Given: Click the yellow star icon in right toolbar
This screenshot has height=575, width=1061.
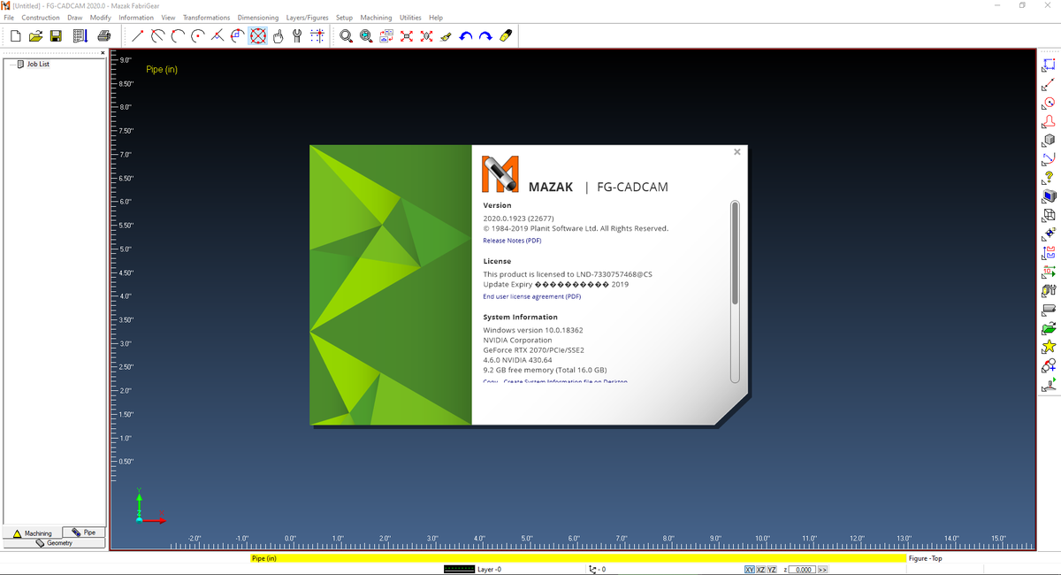Looking at the screenshot, I should pos(1050,346).
